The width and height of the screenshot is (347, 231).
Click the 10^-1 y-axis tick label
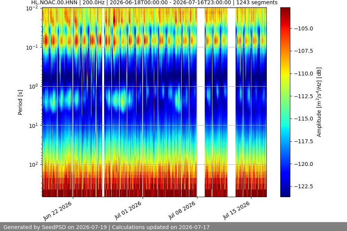point(32,47)
